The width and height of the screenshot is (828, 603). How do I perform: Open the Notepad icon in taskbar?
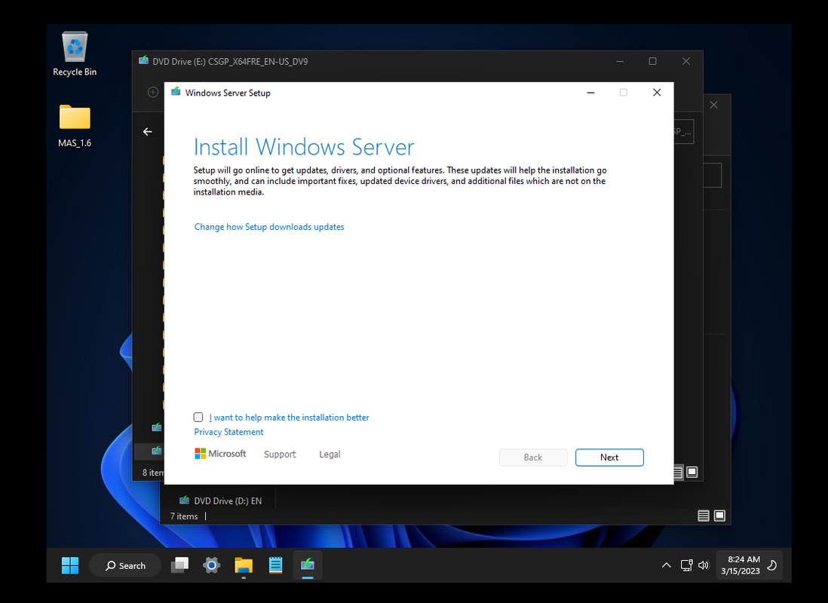point(276,565)
